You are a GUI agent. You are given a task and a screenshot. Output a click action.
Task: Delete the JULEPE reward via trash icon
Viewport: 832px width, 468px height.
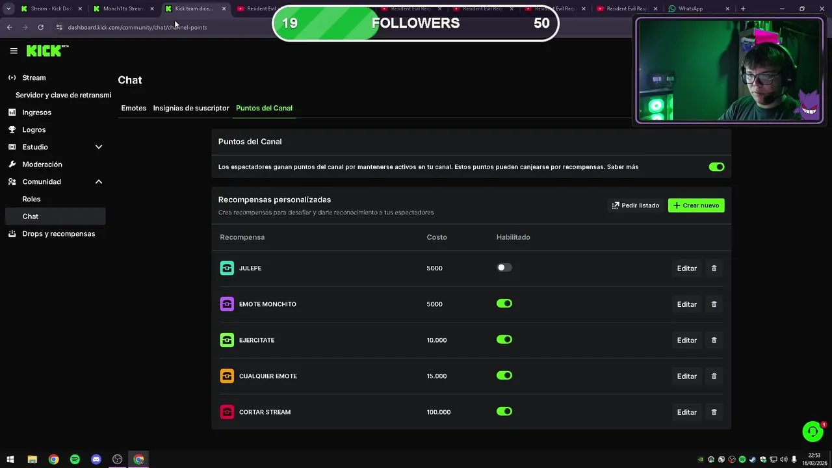coord(714,268)
